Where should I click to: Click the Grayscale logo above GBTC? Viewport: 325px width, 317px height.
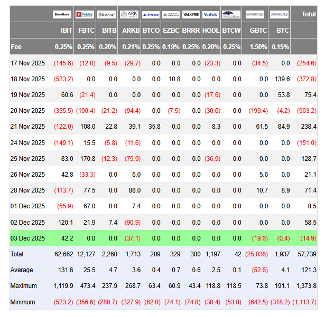[256, 14]
